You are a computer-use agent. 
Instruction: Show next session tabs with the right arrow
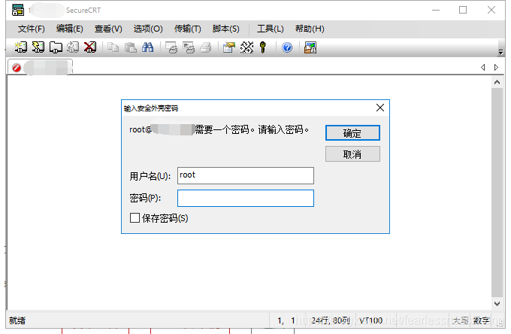496,67
